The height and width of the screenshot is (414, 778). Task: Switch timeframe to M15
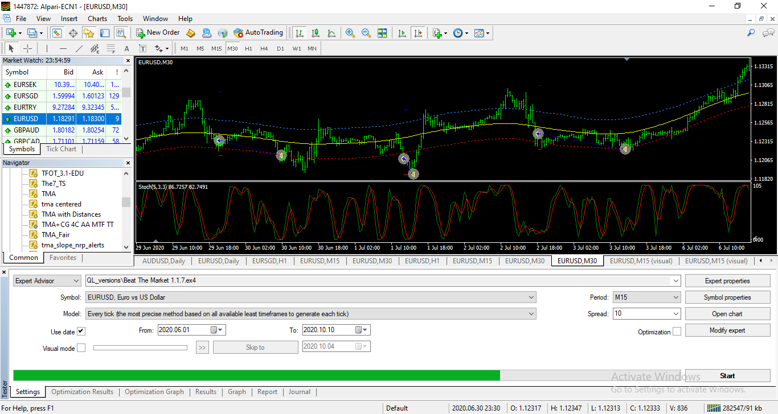pos(216,48)
